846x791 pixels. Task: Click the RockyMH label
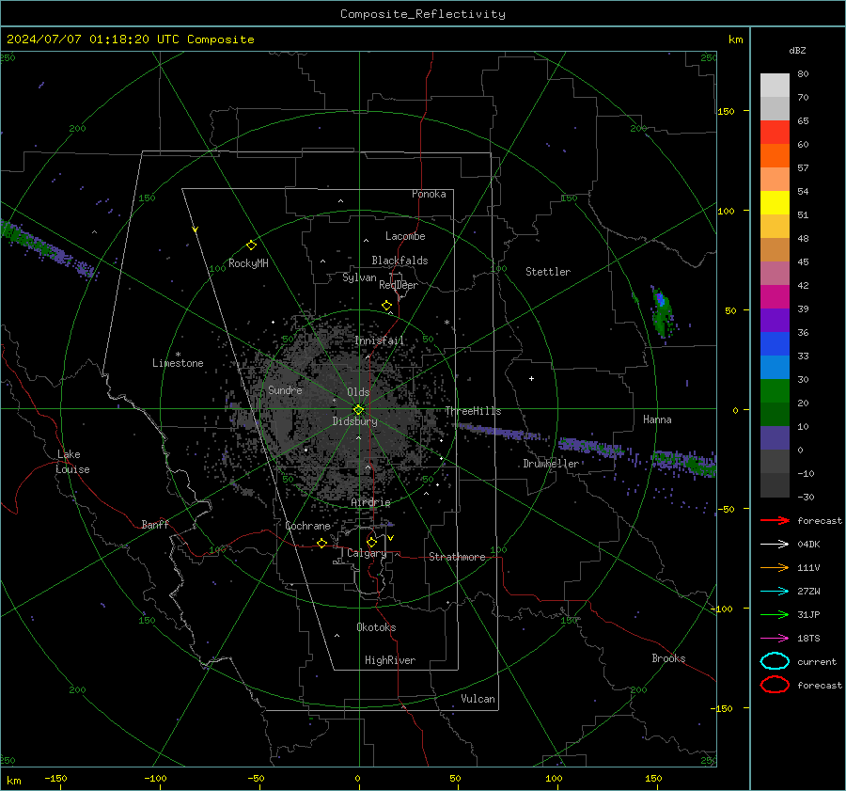point(248,263)
